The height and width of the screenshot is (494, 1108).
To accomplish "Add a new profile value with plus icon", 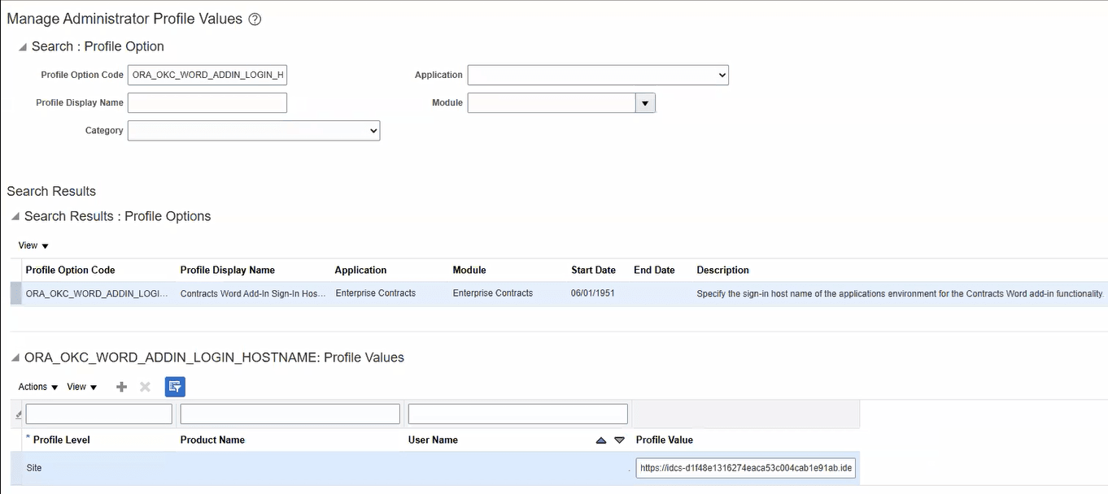I will click(x=121, y=387).
